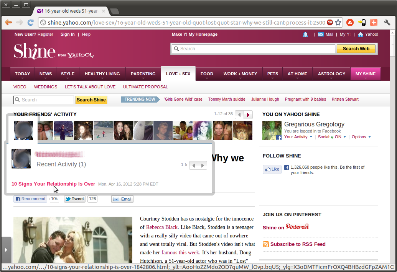Click the Facebook Like button
This screenshot has width=397, height=272.
point(272,169)
